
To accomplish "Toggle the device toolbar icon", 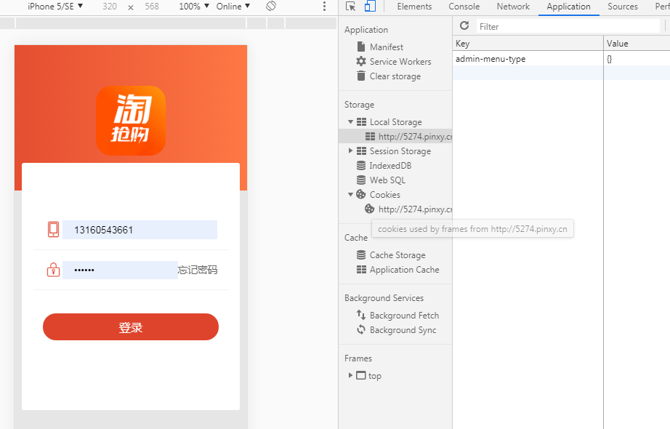I will tap(371, 7).
